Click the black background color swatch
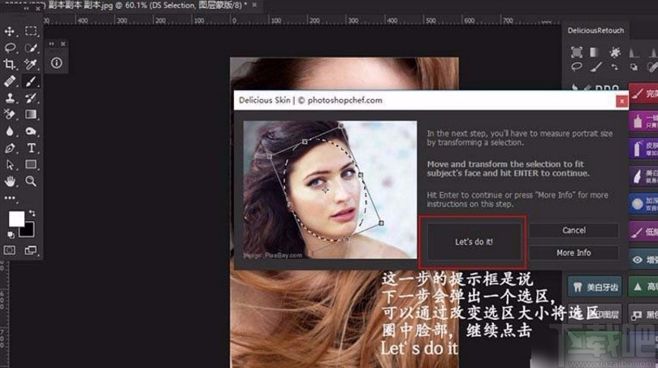This screenshot has width=658, height=368. pyautogui.click(x=28, y=231)
